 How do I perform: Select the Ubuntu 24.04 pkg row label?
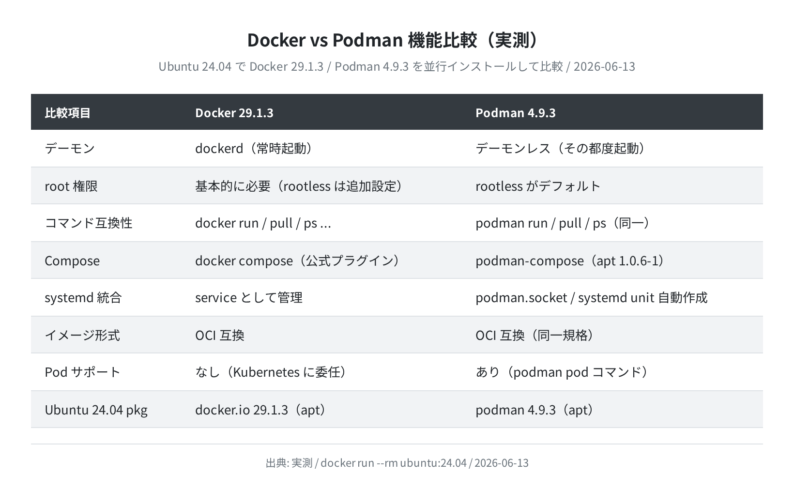coord(96,410)
